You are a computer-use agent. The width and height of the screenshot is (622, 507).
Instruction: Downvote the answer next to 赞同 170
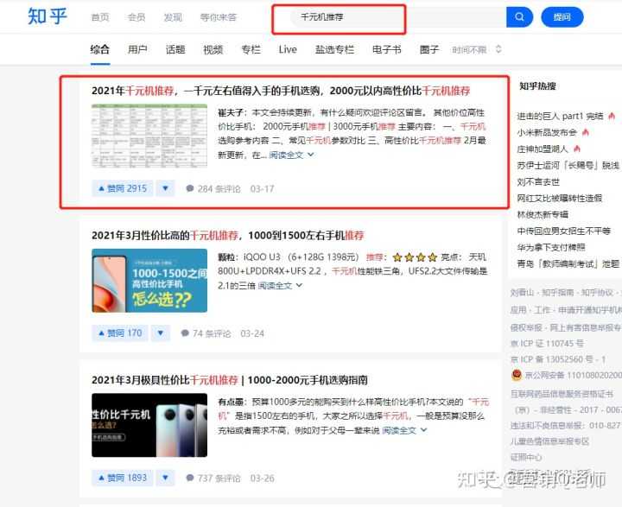[x=161, y=333]
